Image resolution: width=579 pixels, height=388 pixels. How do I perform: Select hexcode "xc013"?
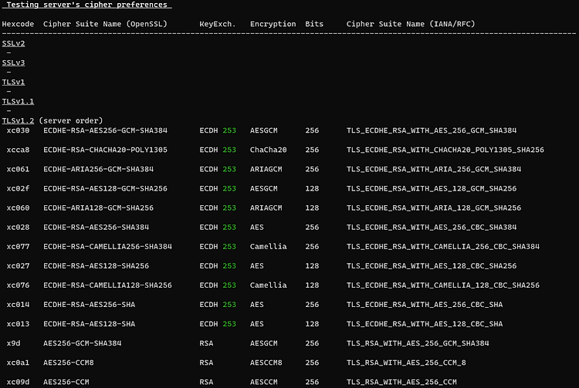tap(18, 324)
